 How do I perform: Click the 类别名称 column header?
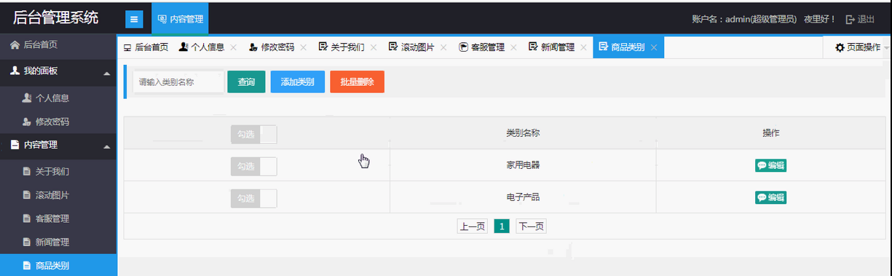pos(523,133)
